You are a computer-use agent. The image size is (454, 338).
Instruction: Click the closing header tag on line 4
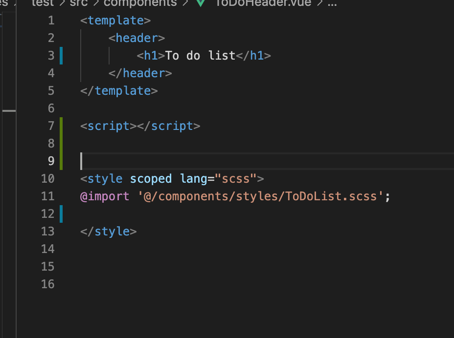coord(140,73)
